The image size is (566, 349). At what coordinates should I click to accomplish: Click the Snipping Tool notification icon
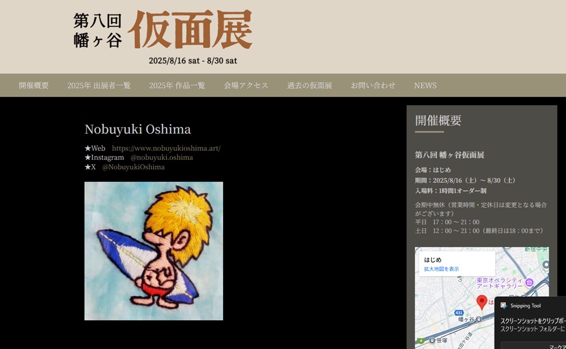(x=504, y=305)
